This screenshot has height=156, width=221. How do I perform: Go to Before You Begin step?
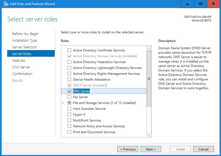(25, 34)
